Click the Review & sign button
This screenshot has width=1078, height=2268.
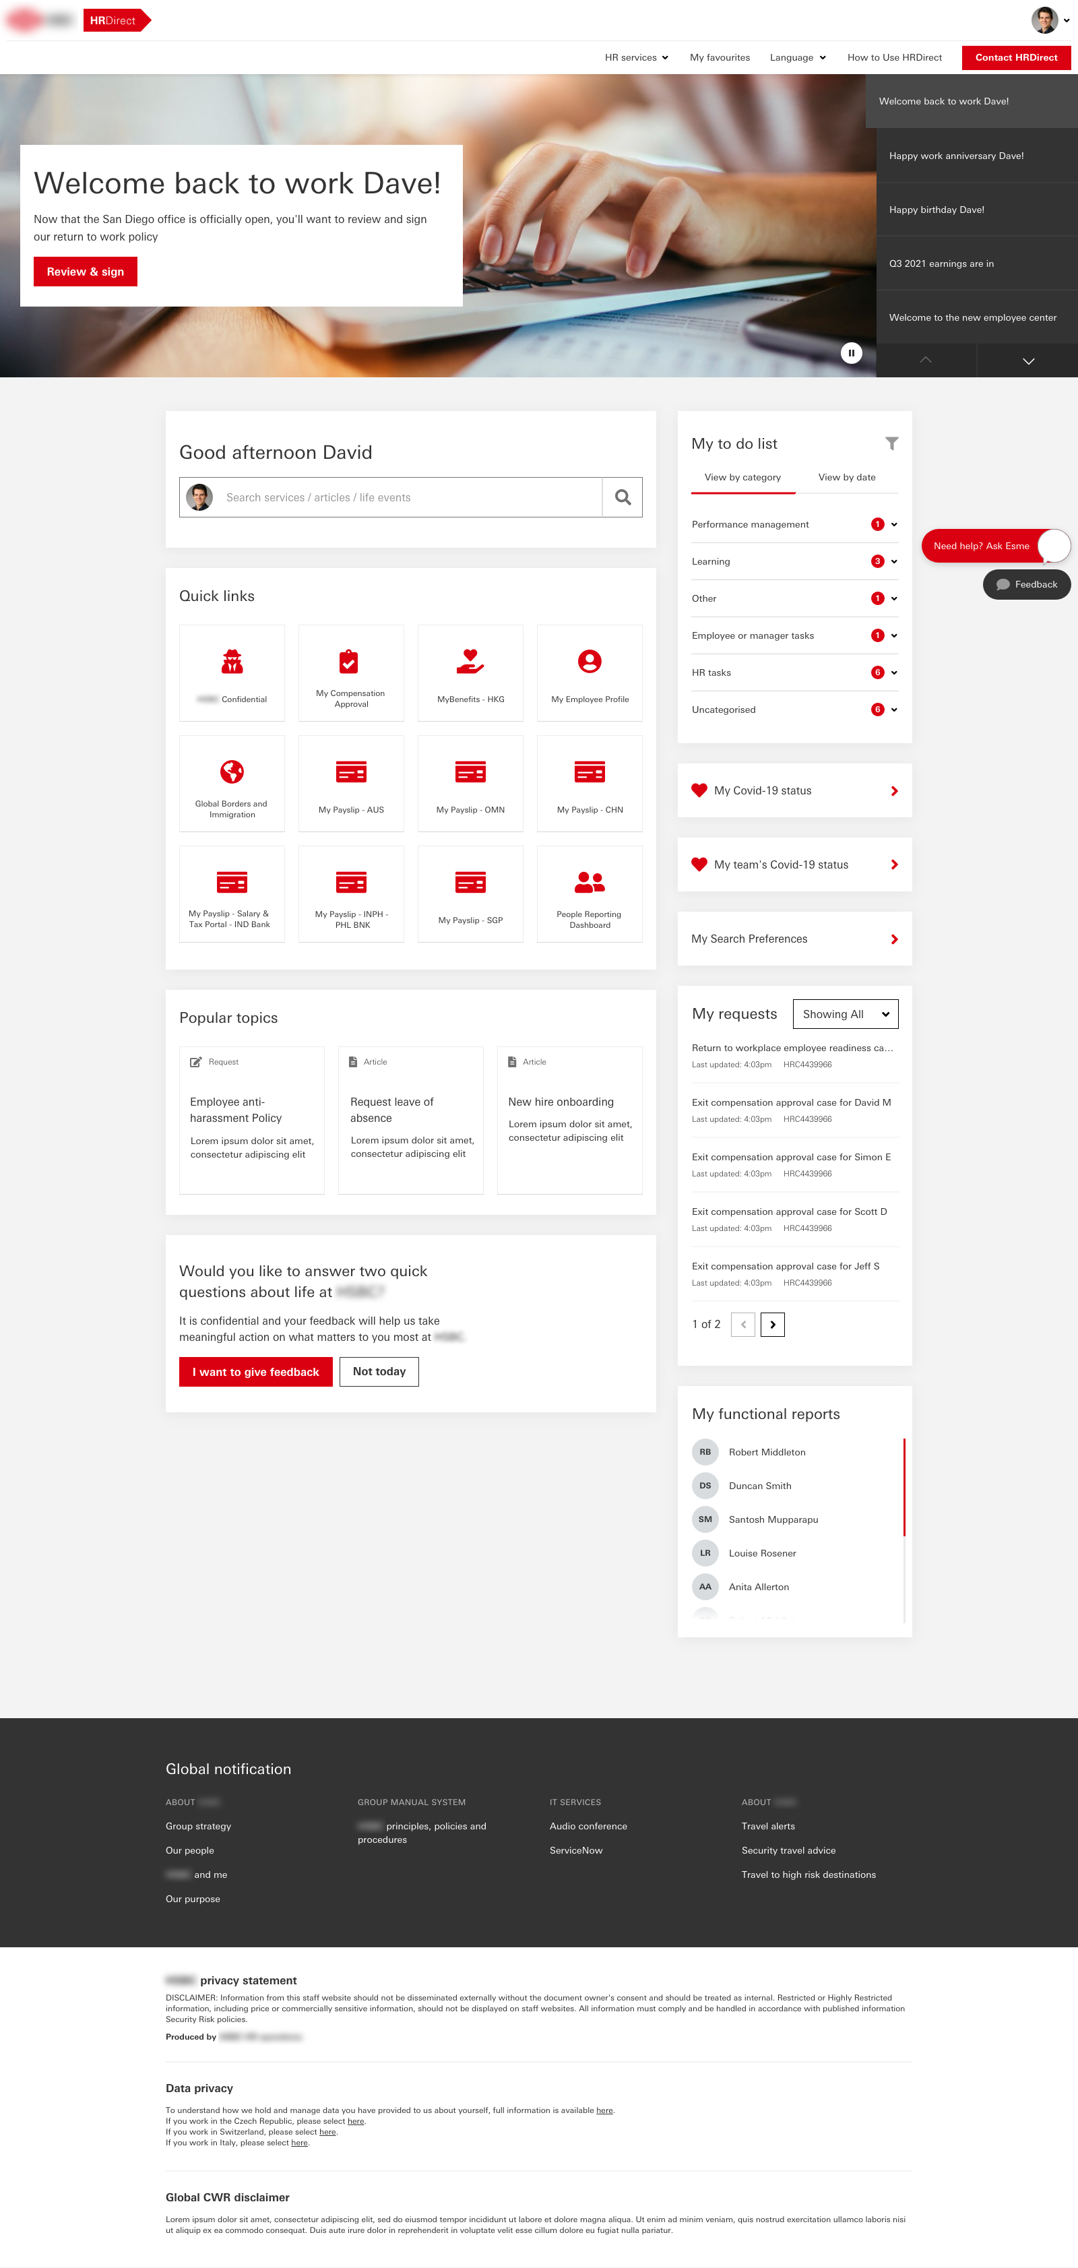pos(84,271)
